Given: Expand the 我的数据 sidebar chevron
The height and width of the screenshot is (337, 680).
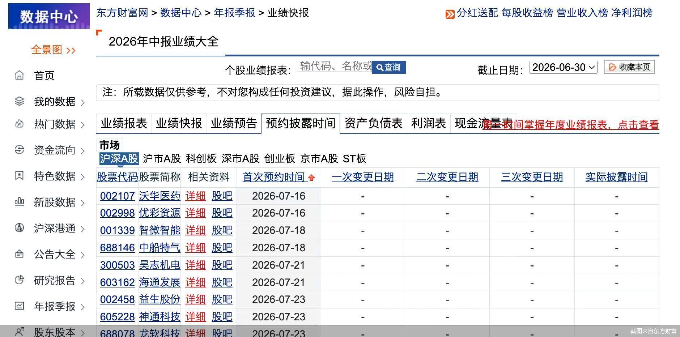Looking at the screenshot, I should [x=82, y=103].
